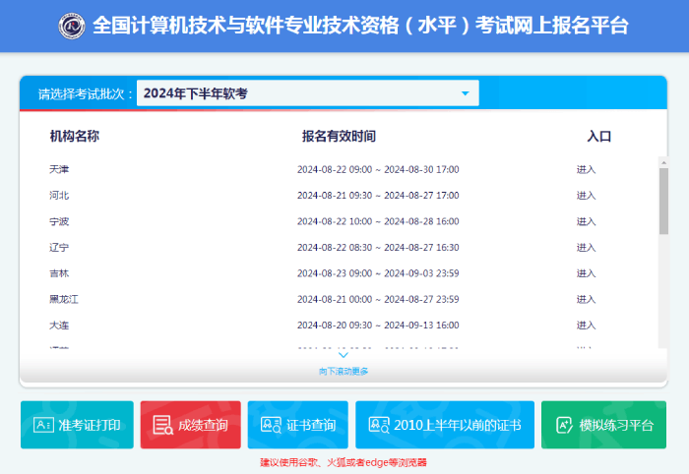Click 进入 link for 河北
Image resolution: width=689 pixels, height=474 pixels.
(586, 196)
